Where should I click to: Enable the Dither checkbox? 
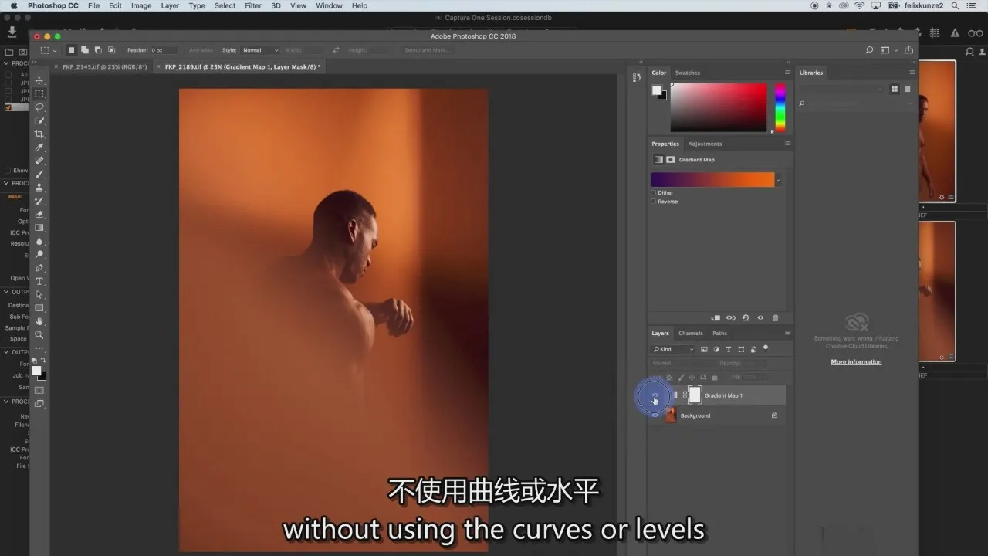(x=654, y=192)
